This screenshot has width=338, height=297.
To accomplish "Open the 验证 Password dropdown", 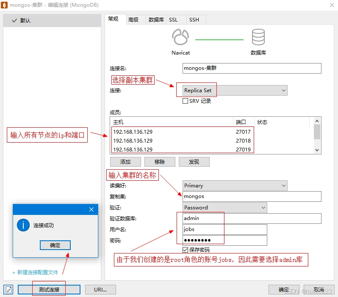I will tap(224, 208).
